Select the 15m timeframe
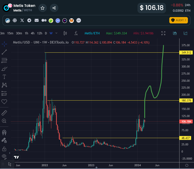 (10, 33)
